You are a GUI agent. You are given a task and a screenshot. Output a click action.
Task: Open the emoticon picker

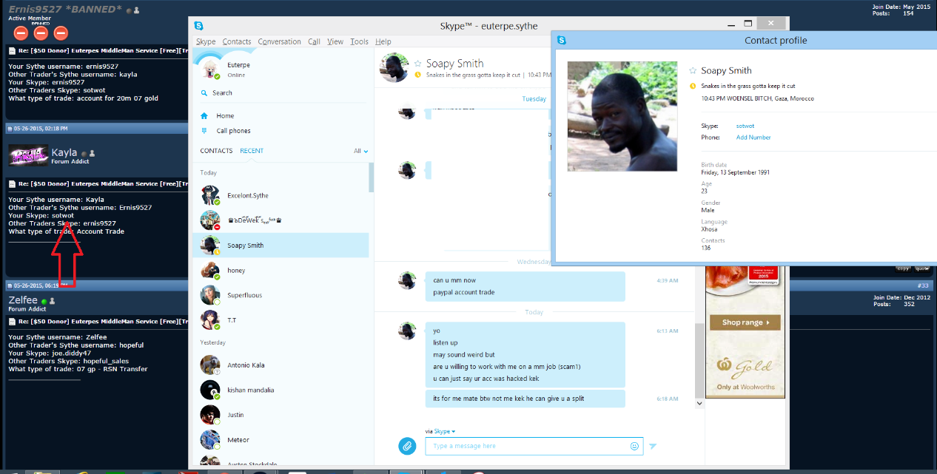[634, 446]
